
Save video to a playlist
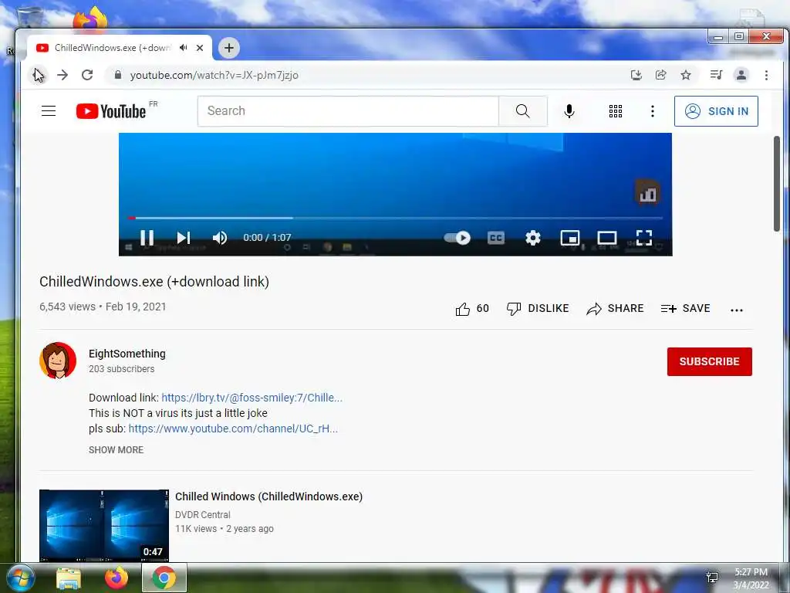[685, 309]
